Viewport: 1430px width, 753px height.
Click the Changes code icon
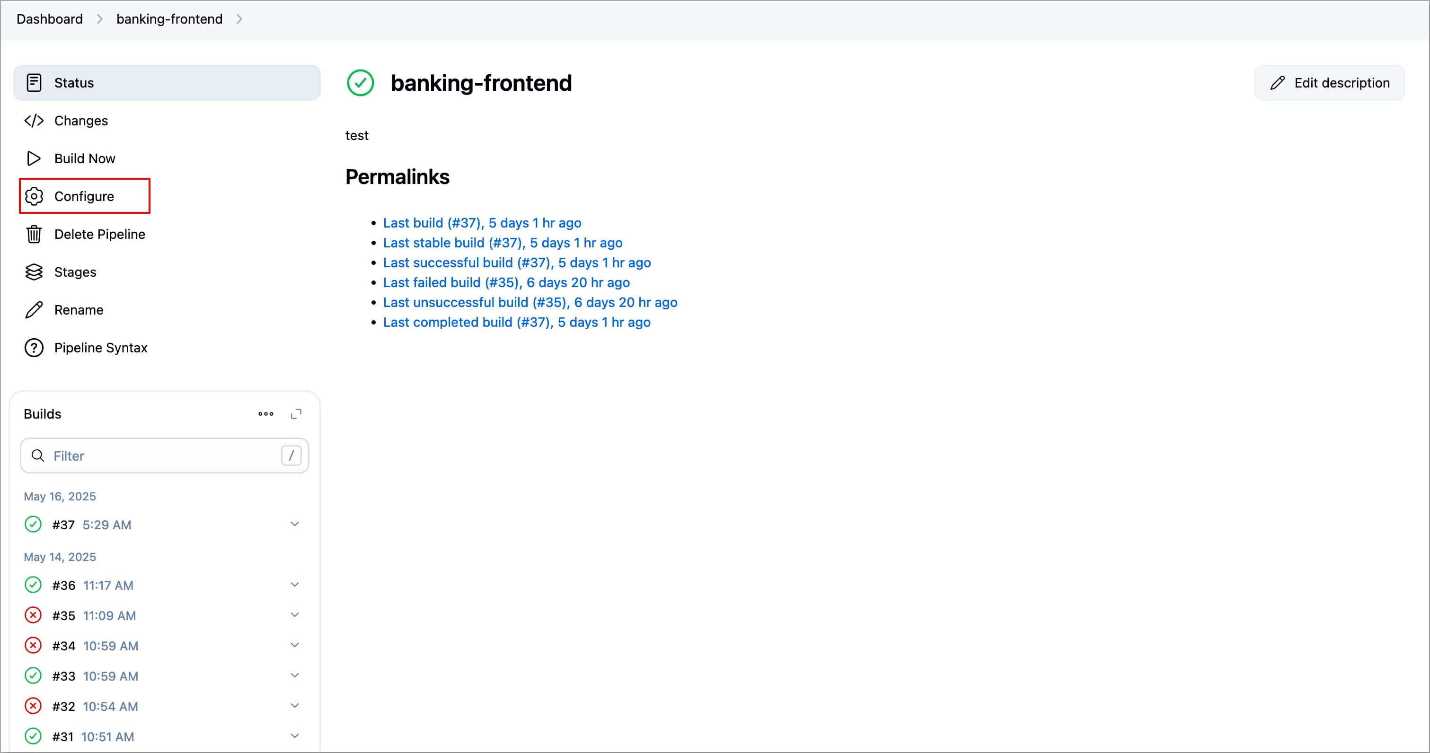pyautogui.click(x=34, y=121)
